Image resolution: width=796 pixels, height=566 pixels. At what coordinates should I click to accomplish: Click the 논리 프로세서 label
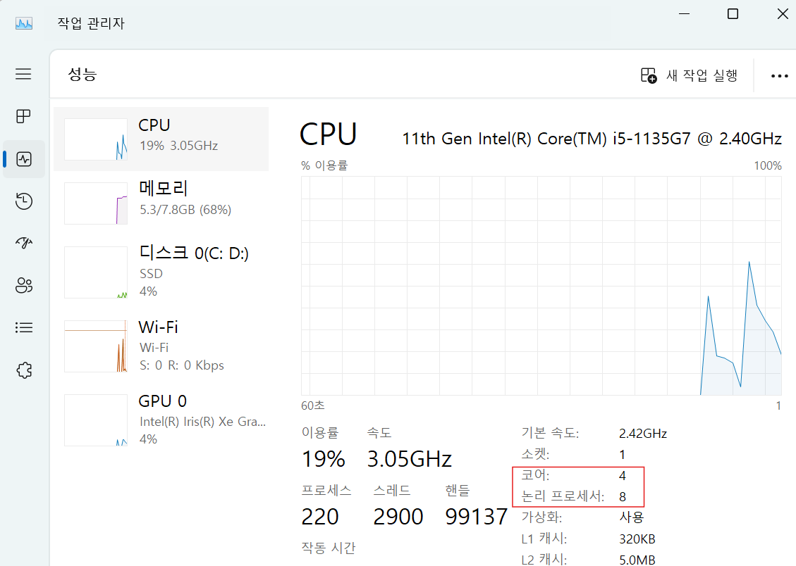pyautogui.click(x=563, y=496)
